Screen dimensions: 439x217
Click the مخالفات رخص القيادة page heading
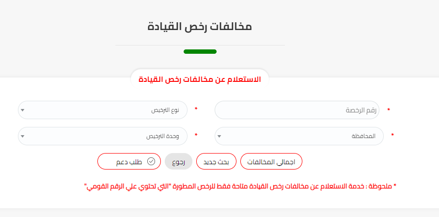200,26
